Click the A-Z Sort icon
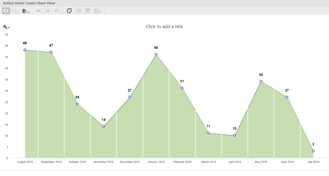This screenshot has height=176, width=329. click(x=79, y=11)
